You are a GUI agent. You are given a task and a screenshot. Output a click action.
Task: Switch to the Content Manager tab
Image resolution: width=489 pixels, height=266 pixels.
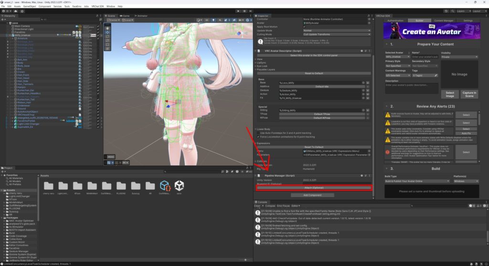445,21
